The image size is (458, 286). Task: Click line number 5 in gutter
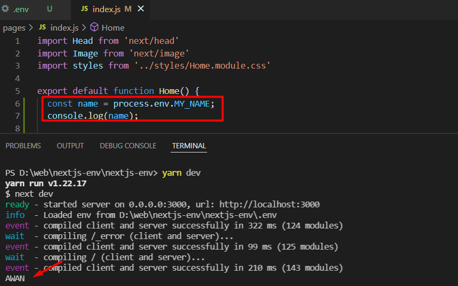tap(17, 91)
